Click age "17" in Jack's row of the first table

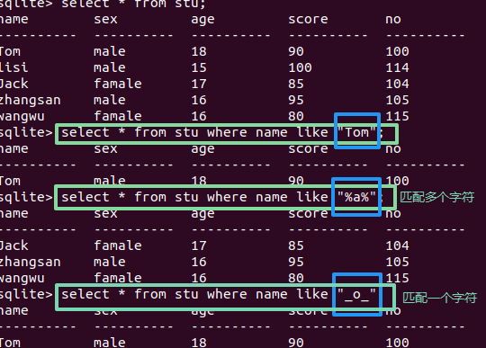tap(199, 84)
